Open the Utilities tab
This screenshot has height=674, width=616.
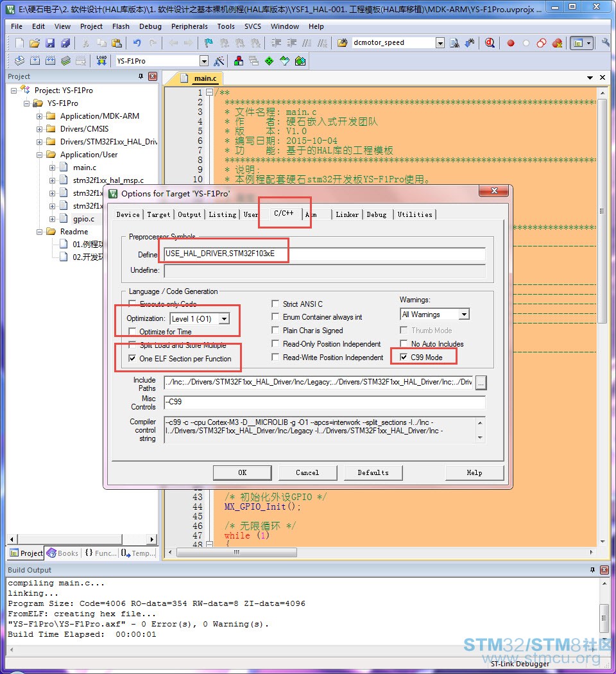click(x=415, y=214)
